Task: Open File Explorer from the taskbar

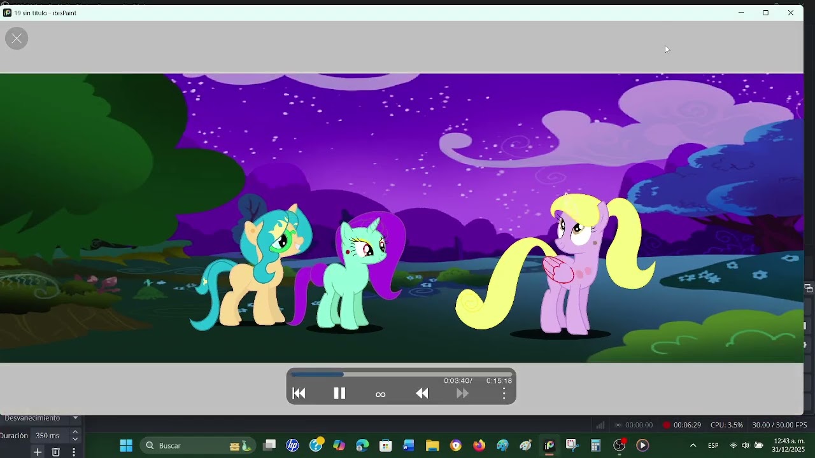Action: [x=432, y=445]
